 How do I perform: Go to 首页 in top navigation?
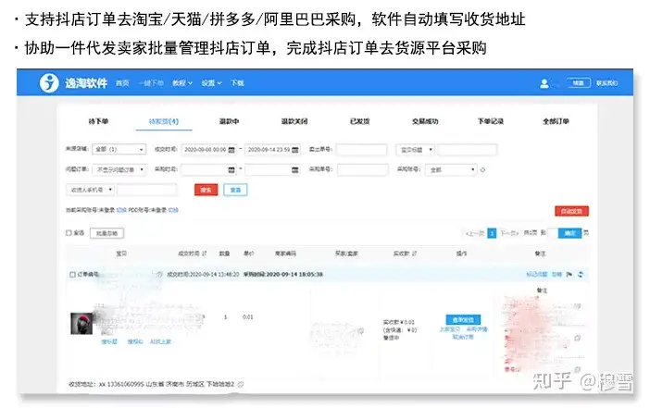point(122,83)
